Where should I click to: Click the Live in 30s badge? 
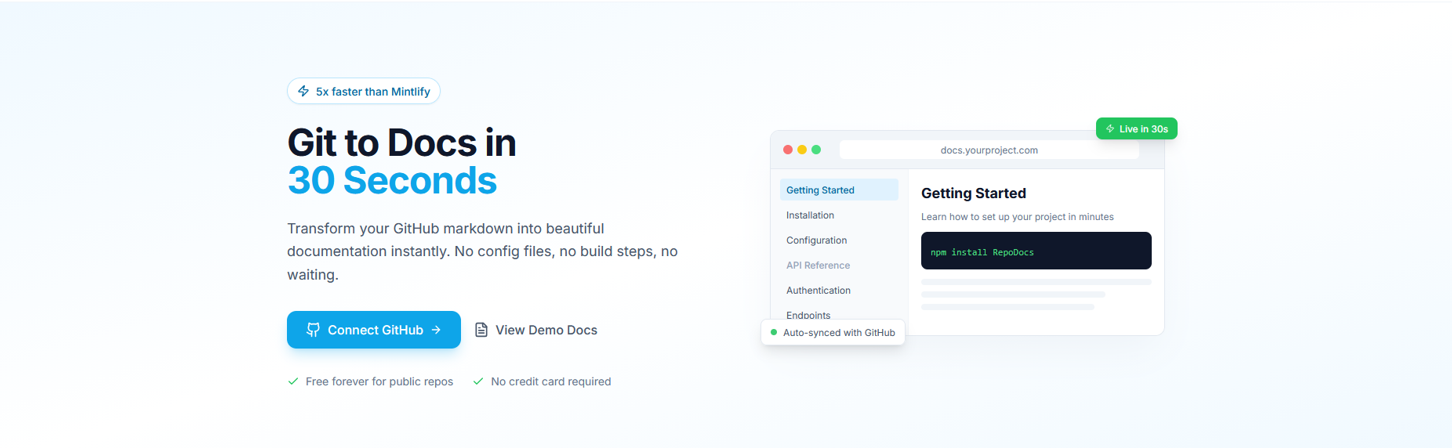point(1136,128)
